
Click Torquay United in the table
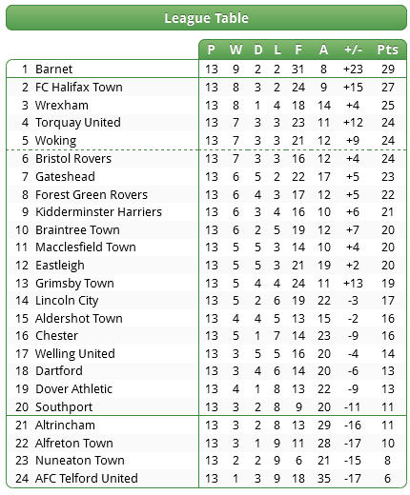coord(78,123)
